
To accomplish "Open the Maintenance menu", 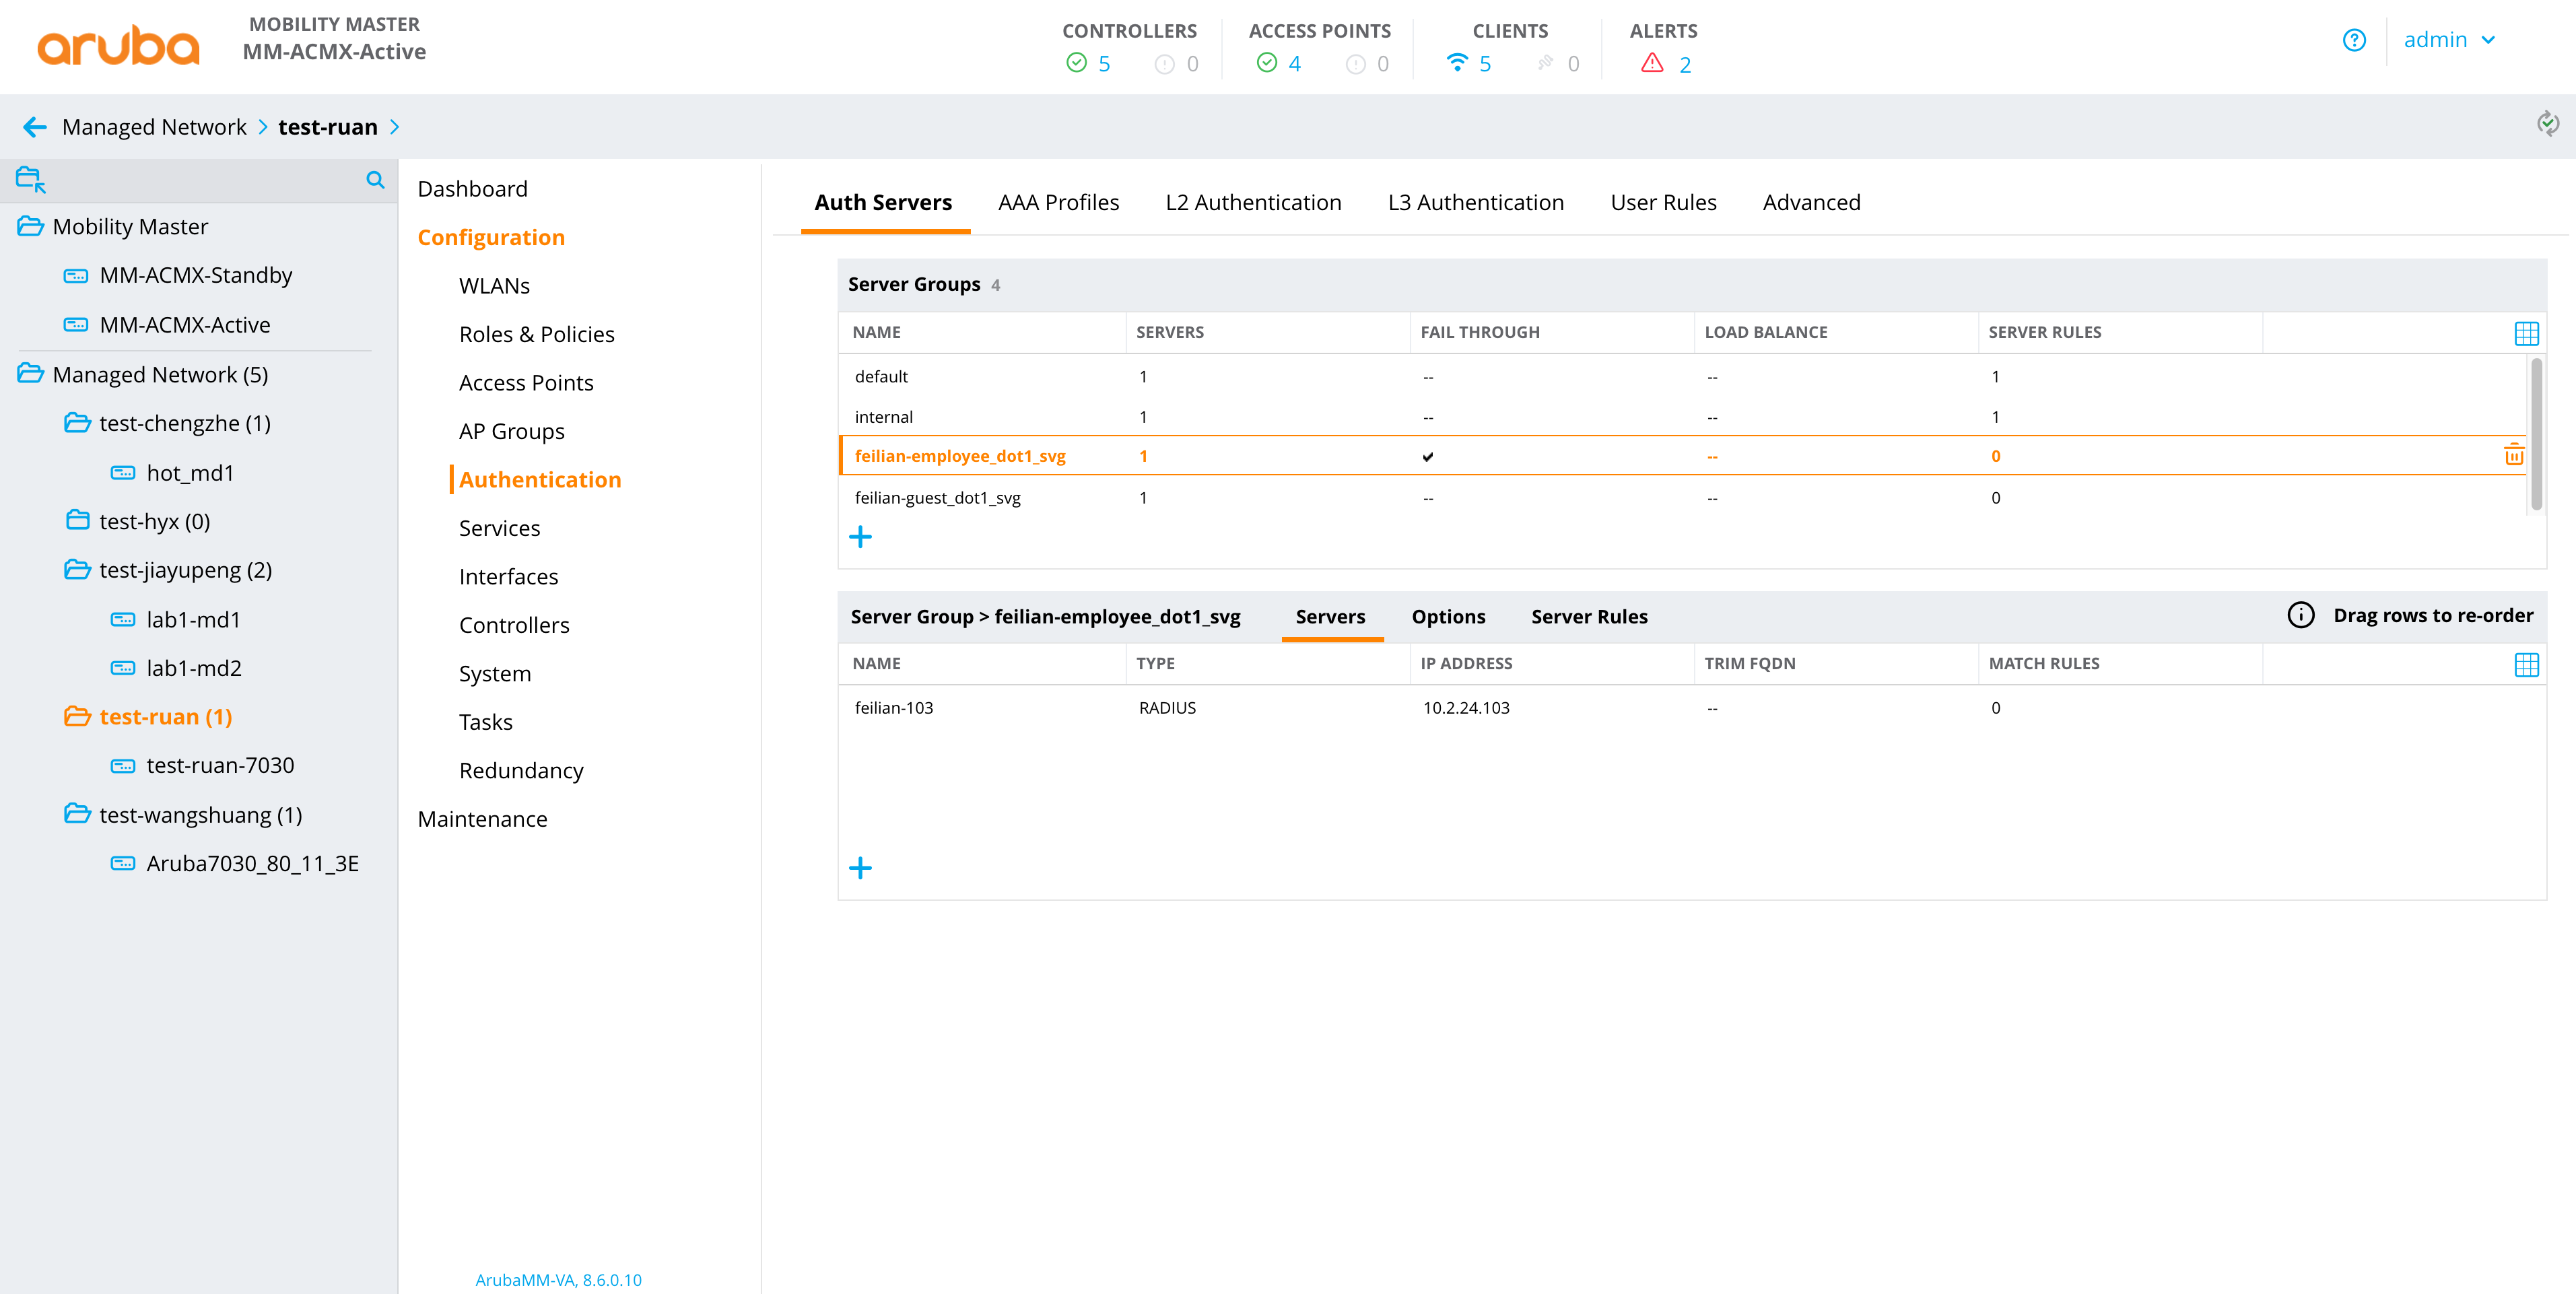I will point(482,819).
